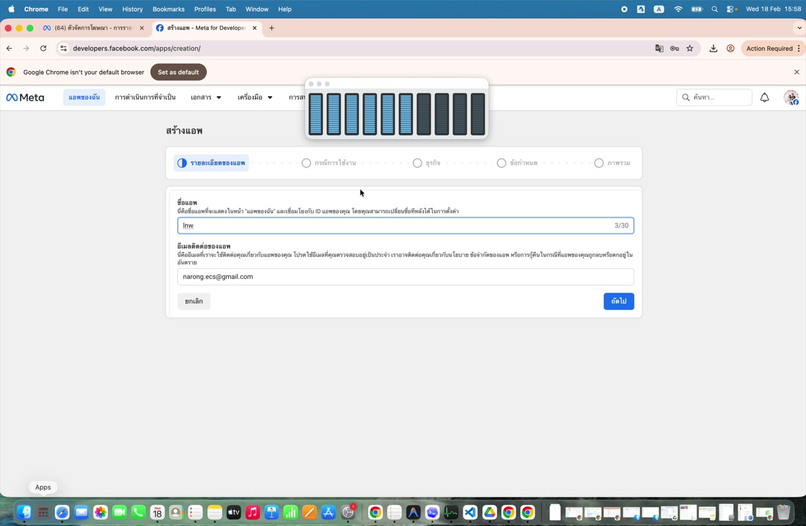Viewport: 806px width, 526px height.
Task: Open the Bookmarks menu in menu bar
Action: pyautogui.click(x=168, y=9)
